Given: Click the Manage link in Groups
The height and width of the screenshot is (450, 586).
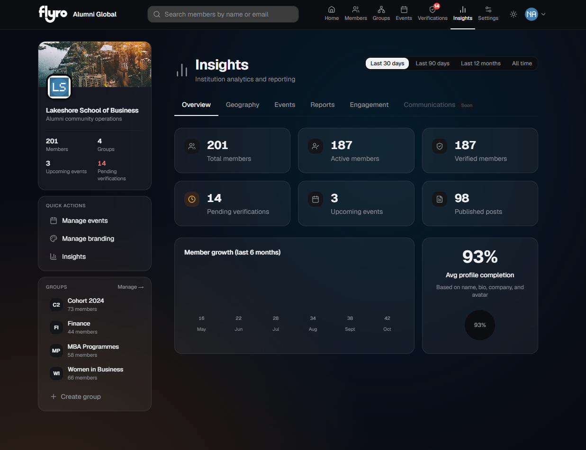Looking at the screenshot, I should [x=130, y=287].
